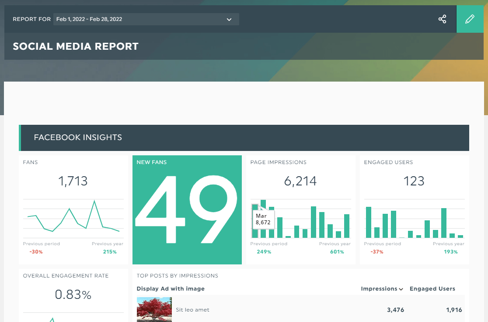Click the Social Media Report title

pos(76,46)
